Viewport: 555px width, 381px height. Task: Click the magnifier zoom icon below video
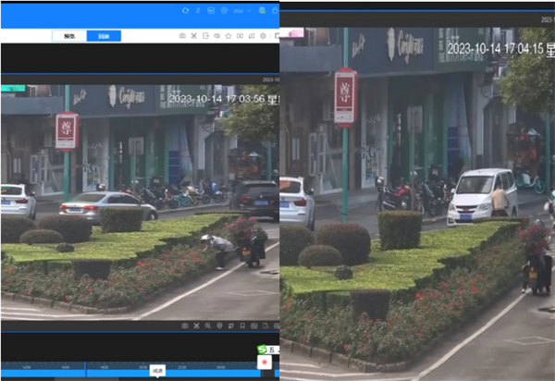tap(207, 326)
